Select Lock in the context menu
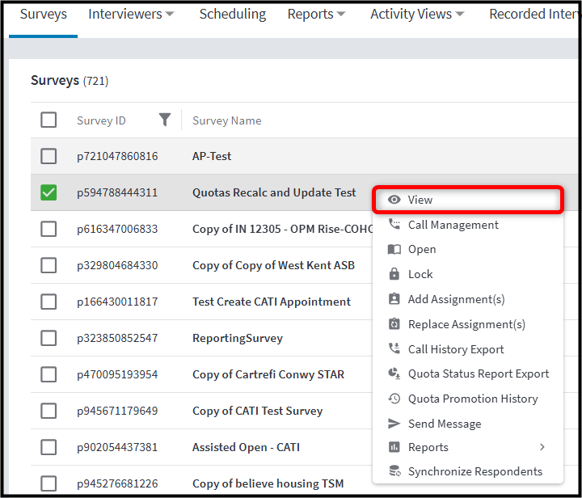 point(468,274)
